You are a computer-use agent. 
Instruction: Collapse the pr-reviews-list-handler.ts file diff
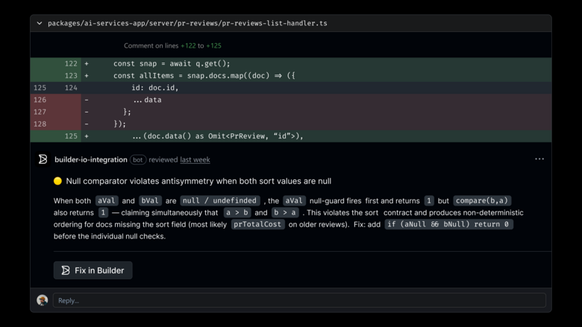[x=40, y=23]
